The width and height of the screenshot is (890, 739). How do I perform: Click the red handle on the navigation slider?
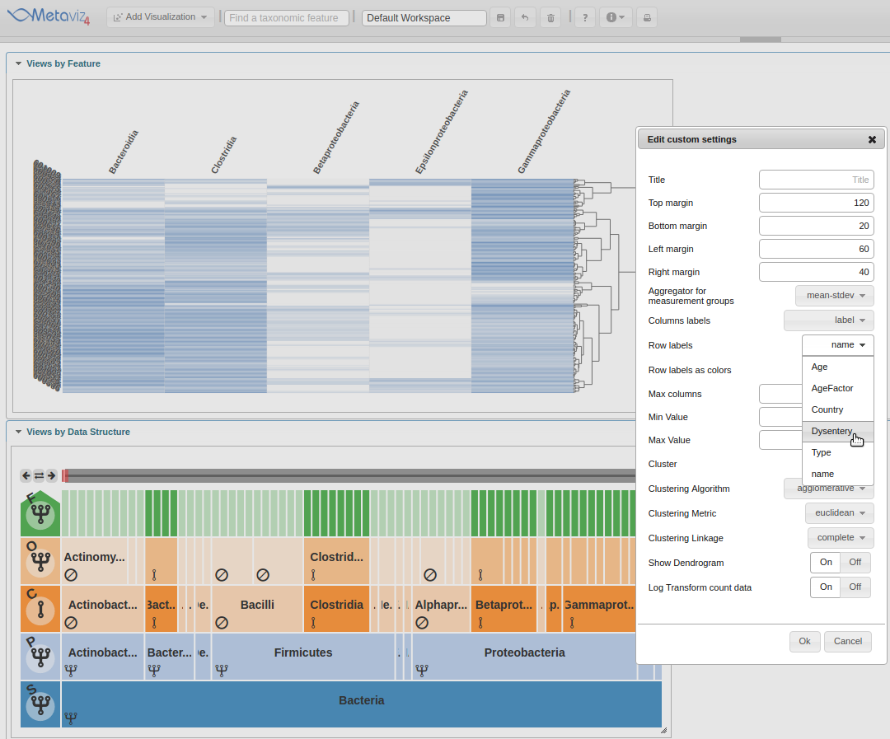coord(65,475)
